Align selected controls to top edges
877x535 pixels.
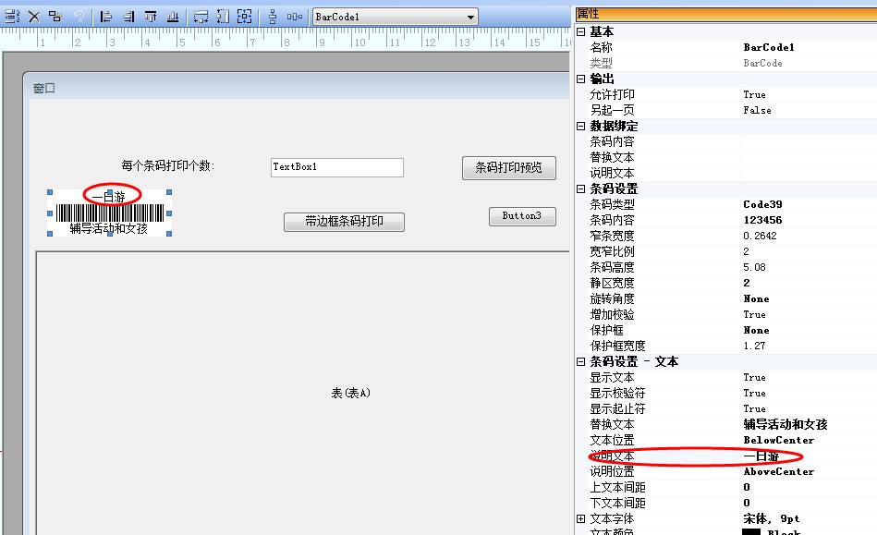pyautogui.click(x=151, y=17)
